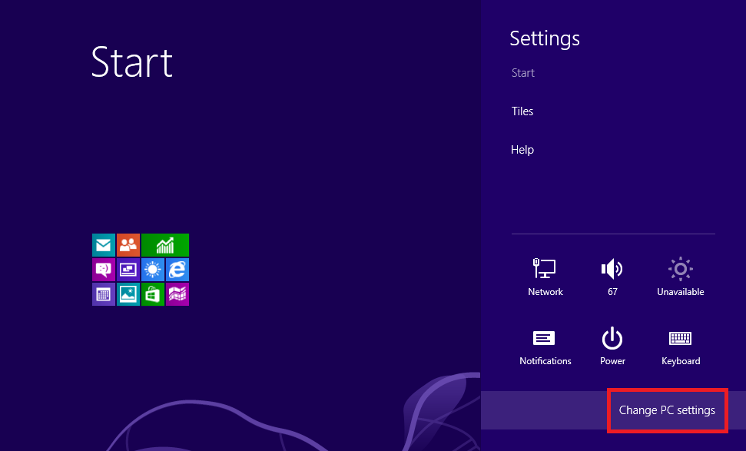Open the Weather sun tile
The image size is (746, 451).
click(x=153, y=270)
